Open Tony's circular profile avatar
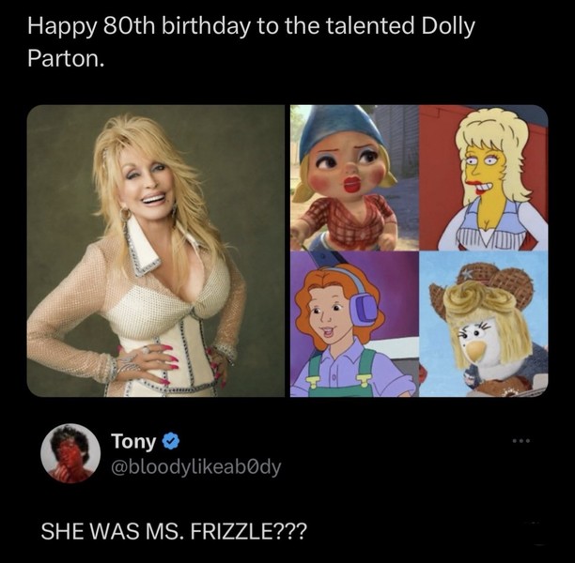Image resolution: width=575 pixels, height=563 pixels. [x=70, y=454]
